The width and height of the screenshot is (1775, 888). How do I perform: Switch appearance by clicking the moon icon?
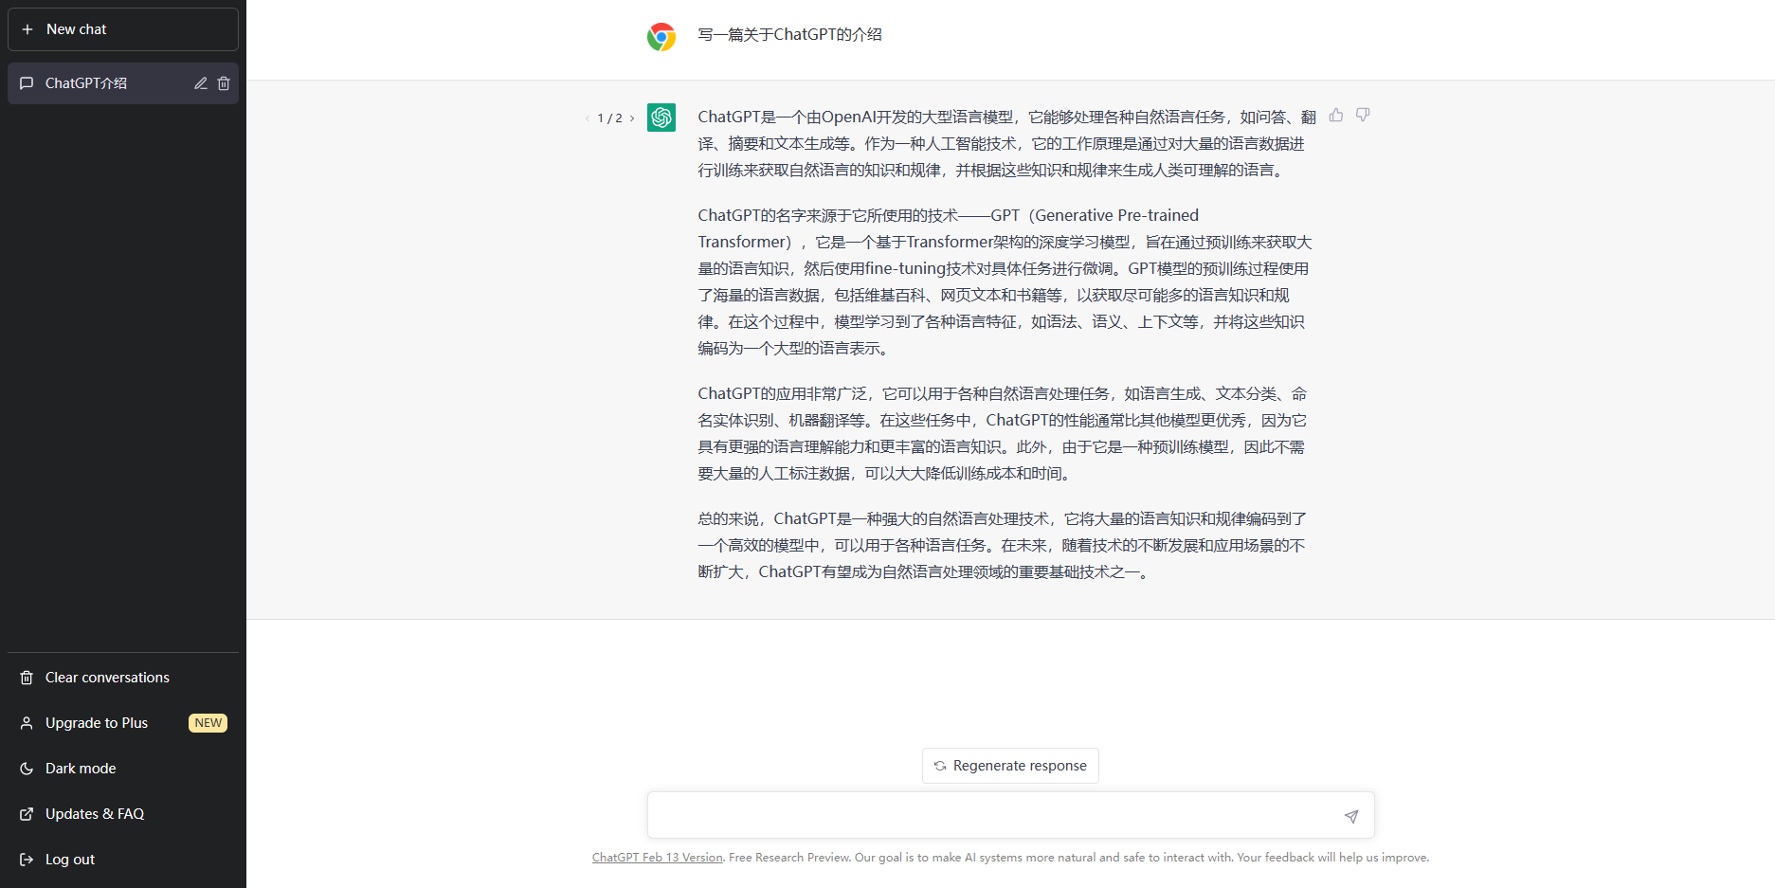click(x=26, y=769)
